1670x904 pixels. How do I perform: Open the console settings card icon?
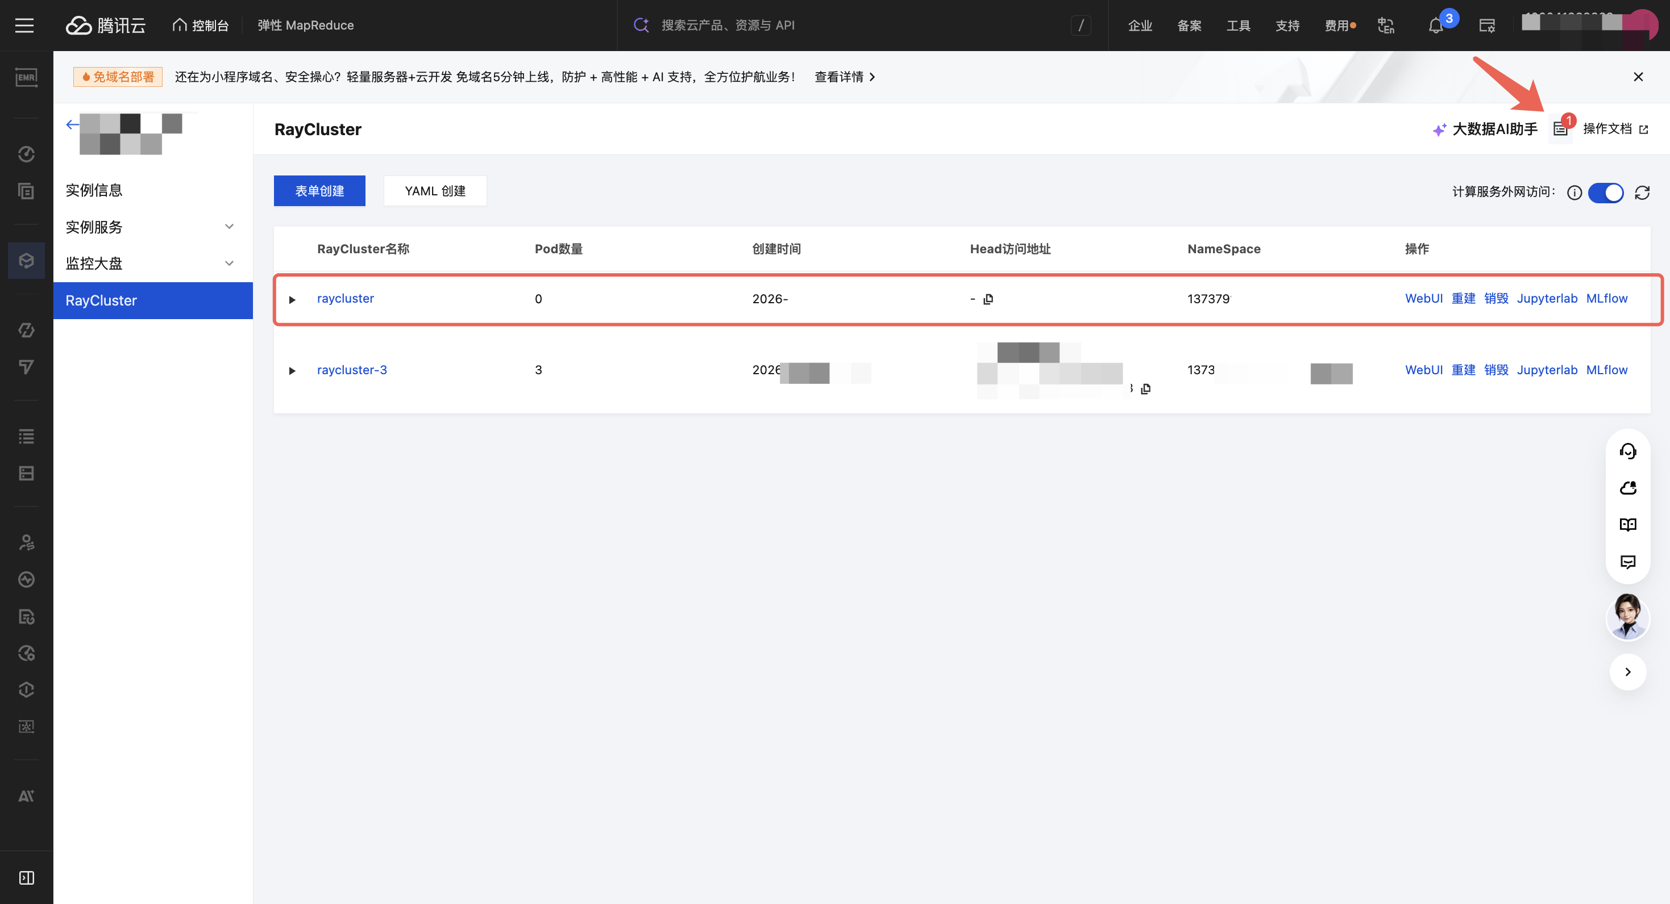tap(1487, 26)
